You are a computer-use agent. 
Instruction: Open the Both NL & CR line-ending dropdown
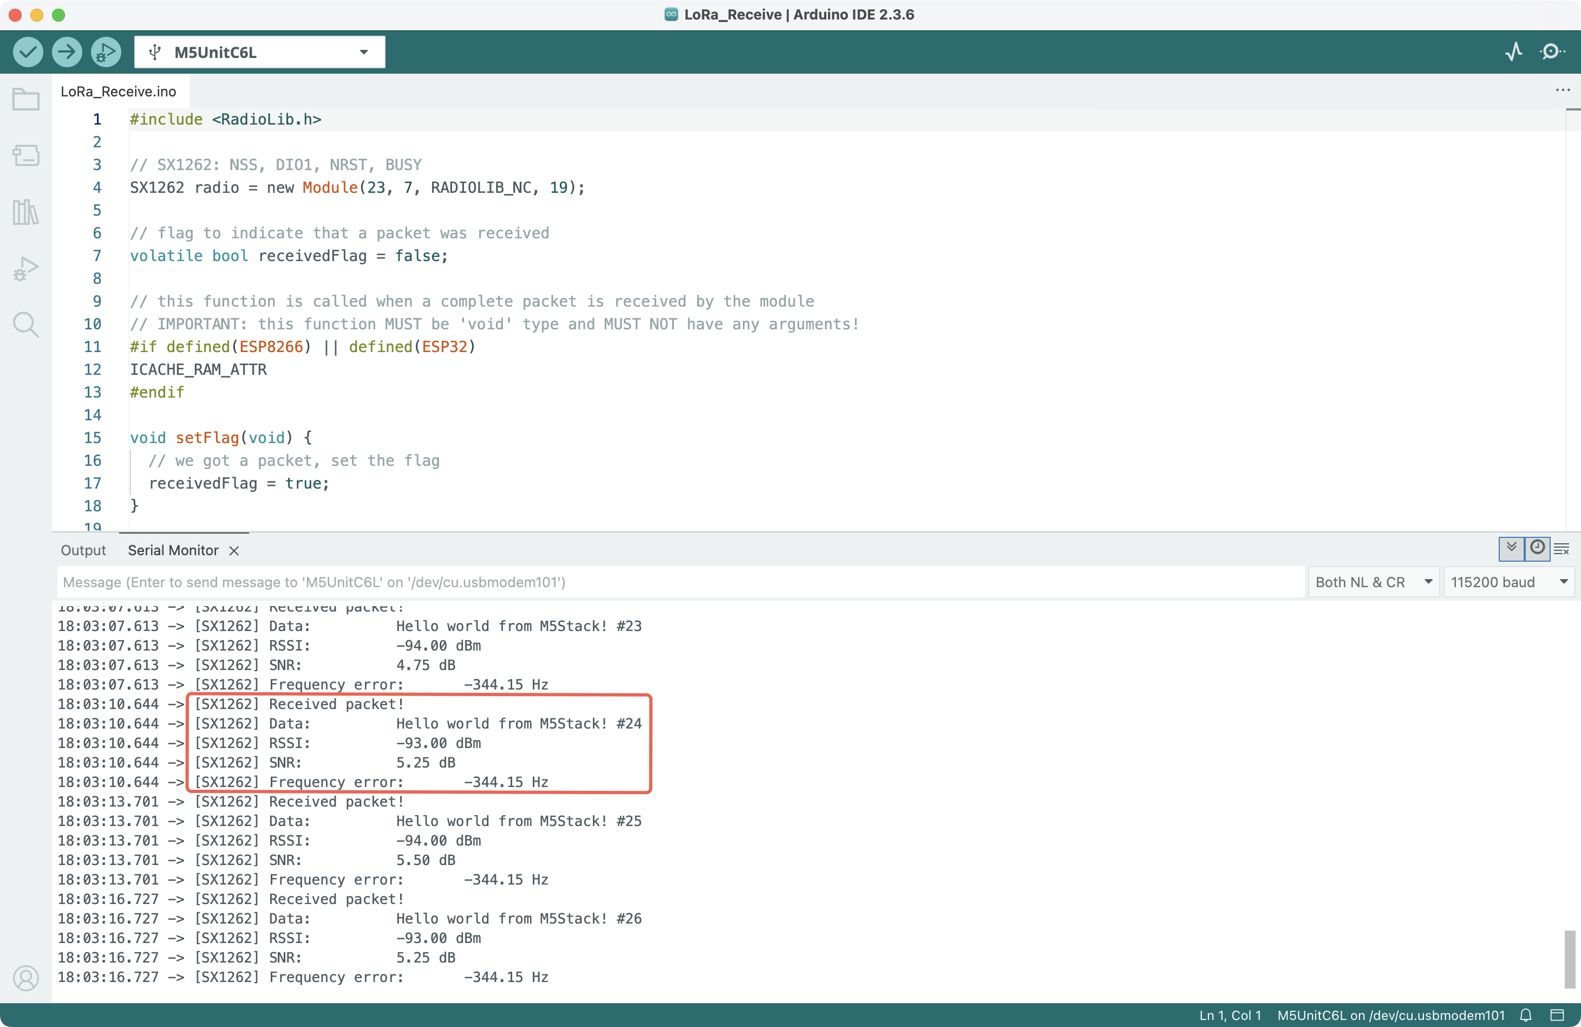pyautogui.click(x=1373, y=582)
